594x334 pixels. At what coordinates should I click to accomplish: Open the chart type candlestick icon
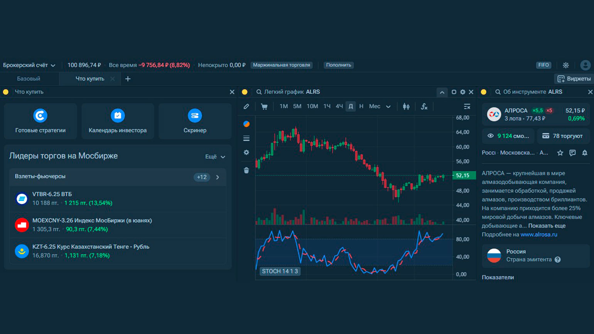406,106
